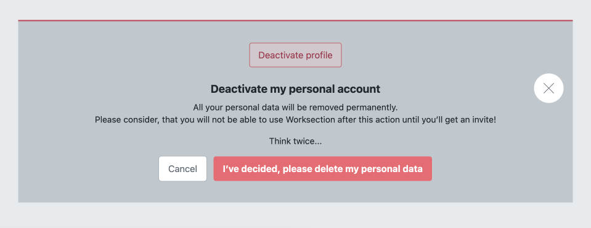Image resolution: width=591 pixels, height=228 pixels.
Task: Close the dialog with the X icon
Action: tap(548, 88)
